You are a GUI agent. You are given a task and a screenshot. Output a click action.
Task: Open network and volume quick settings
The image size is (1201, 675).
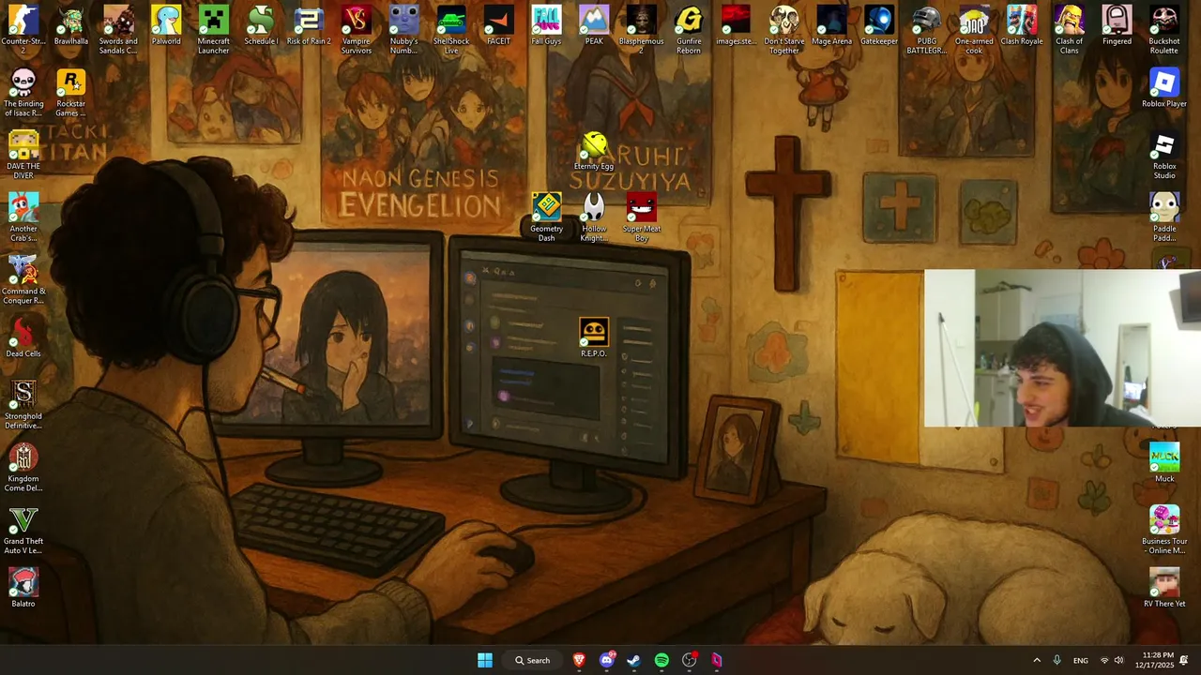(1112, 660)
